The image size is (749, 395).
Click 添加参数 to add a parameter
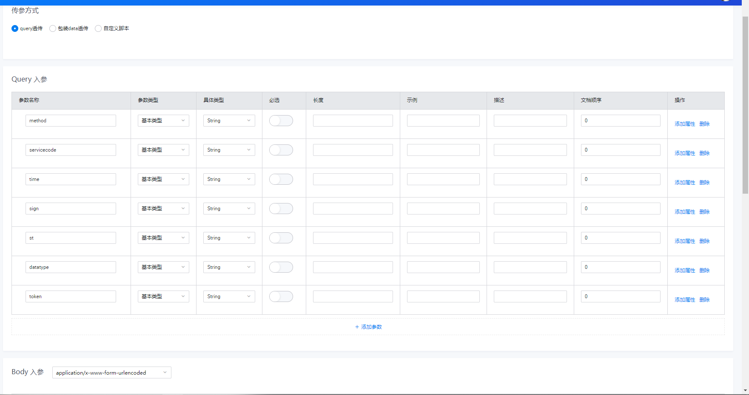pos(368,327)
